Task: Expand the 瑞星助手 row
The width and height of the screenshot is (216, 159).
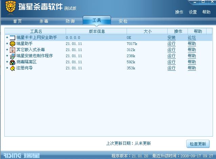Action: click(x=7, y=44)
